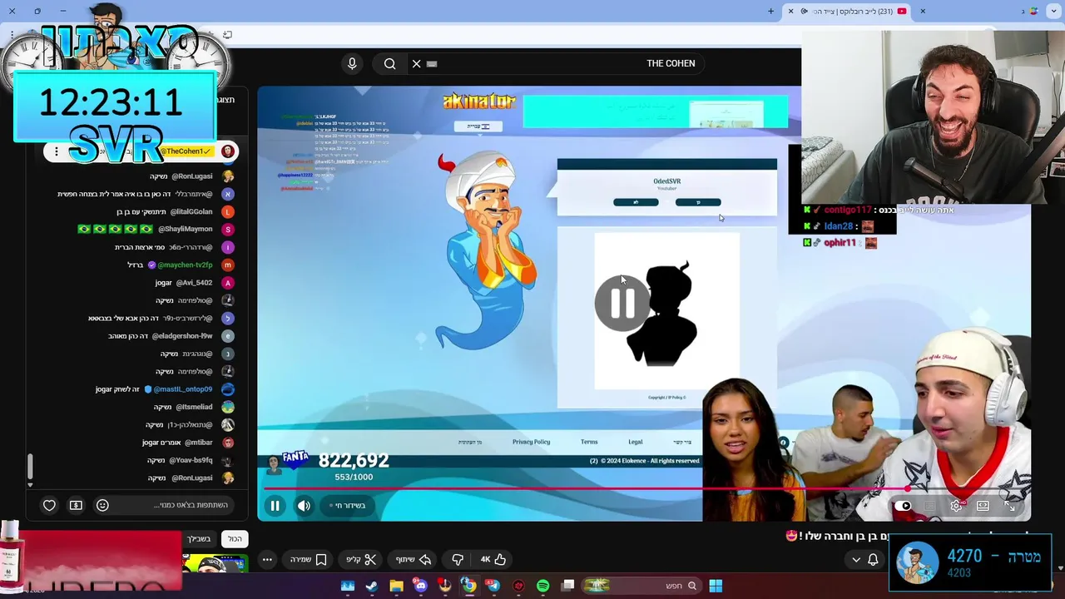Open the chat emoji picker

pos(102,505)
